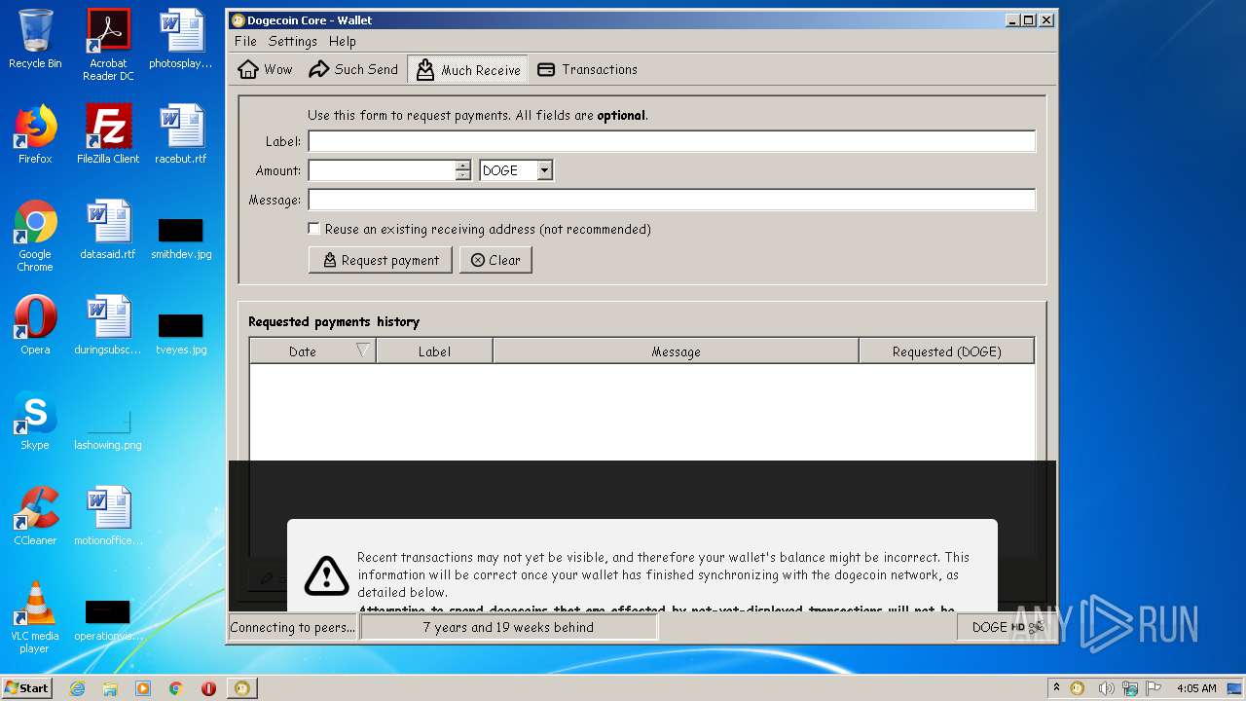Screen dimensions: 1246x701
Task: Show hidden system tray icons
Action: coord(1056,687)
